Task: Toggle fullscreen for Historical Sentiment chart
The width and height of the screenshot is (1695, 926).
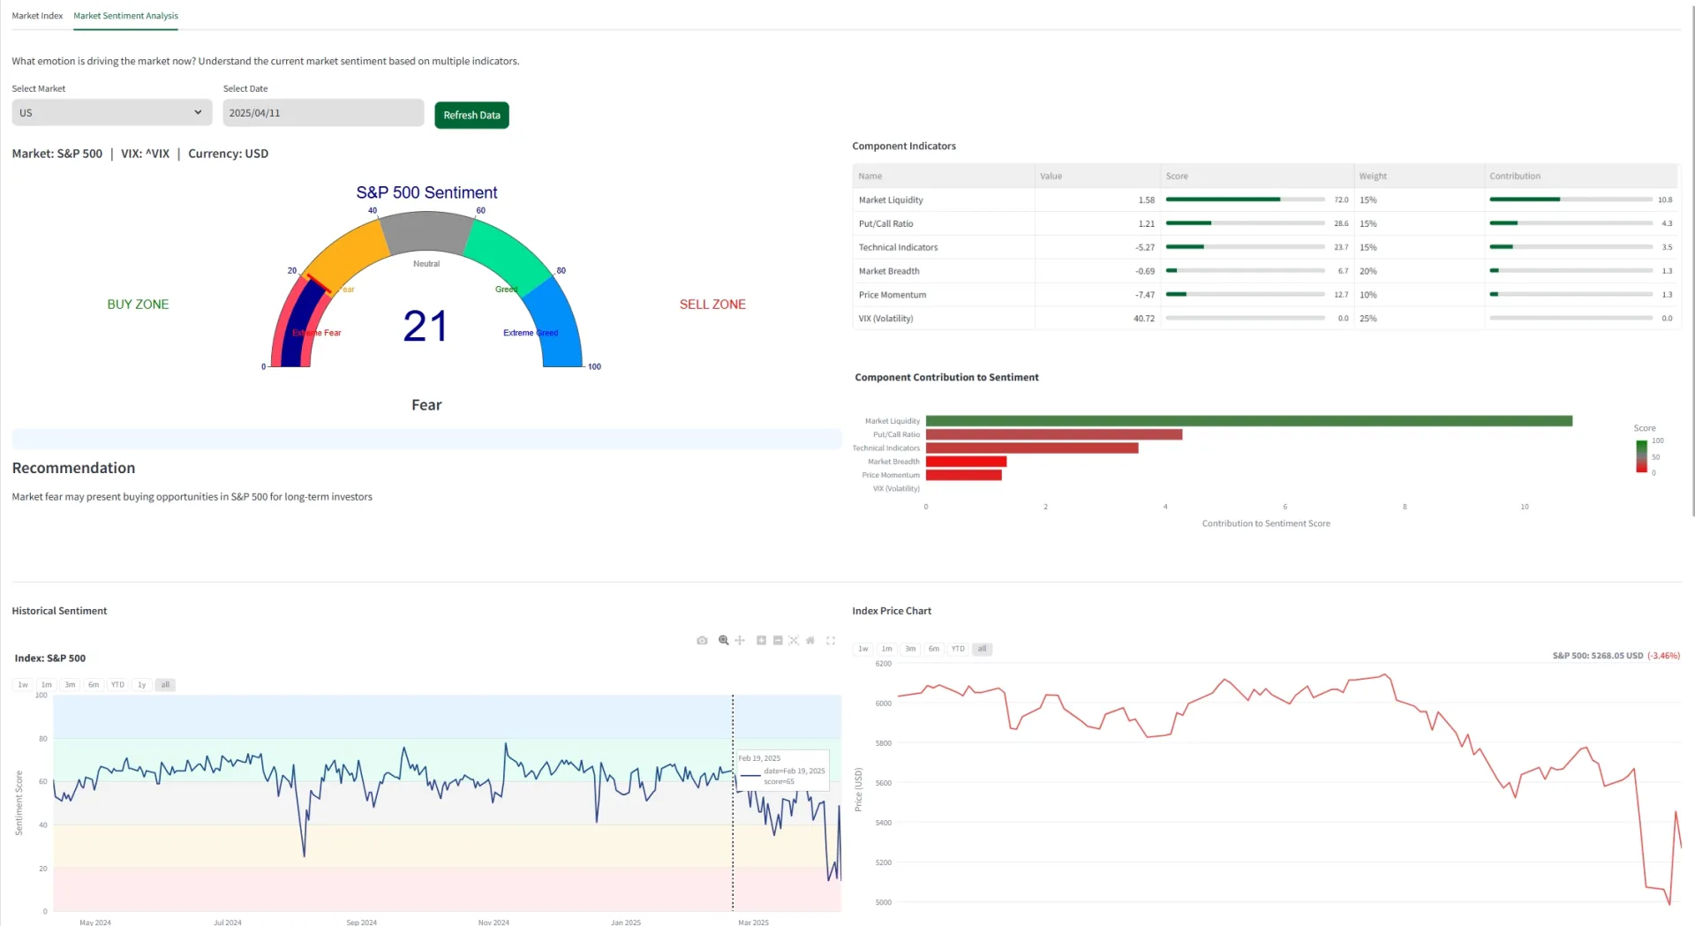Action: tap(831, 641)
